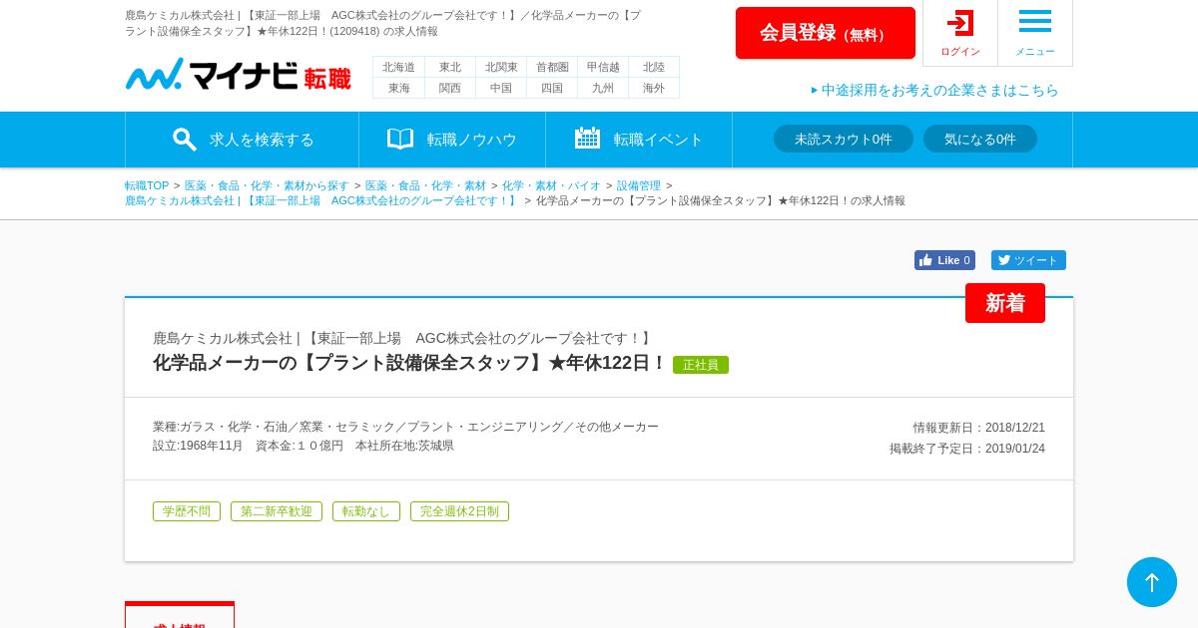Click the open-book icon for 転職ノウハウ
Screen dimensions: 1198x628
[x=400, y=139]
